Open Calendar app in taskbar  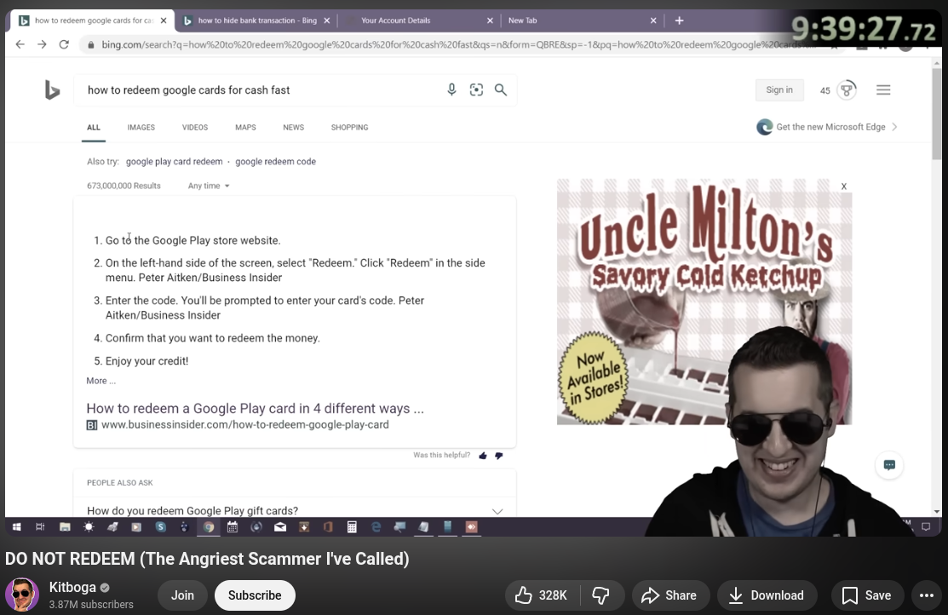click(x=233, y=527)
